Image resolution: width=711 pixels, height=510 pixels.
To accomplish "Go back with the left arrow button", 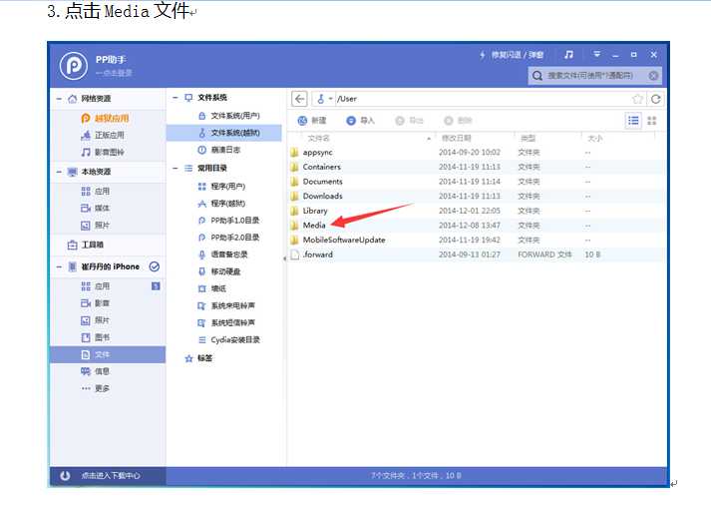I will [299, 99].
